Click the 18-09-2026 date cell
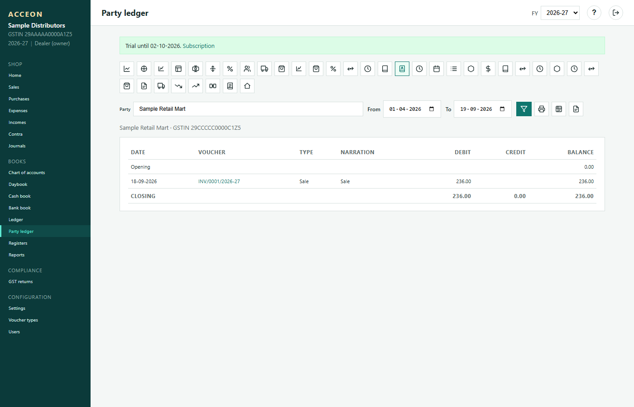The height and width of the screenshot is (407, 634). (x=144, y=181)
